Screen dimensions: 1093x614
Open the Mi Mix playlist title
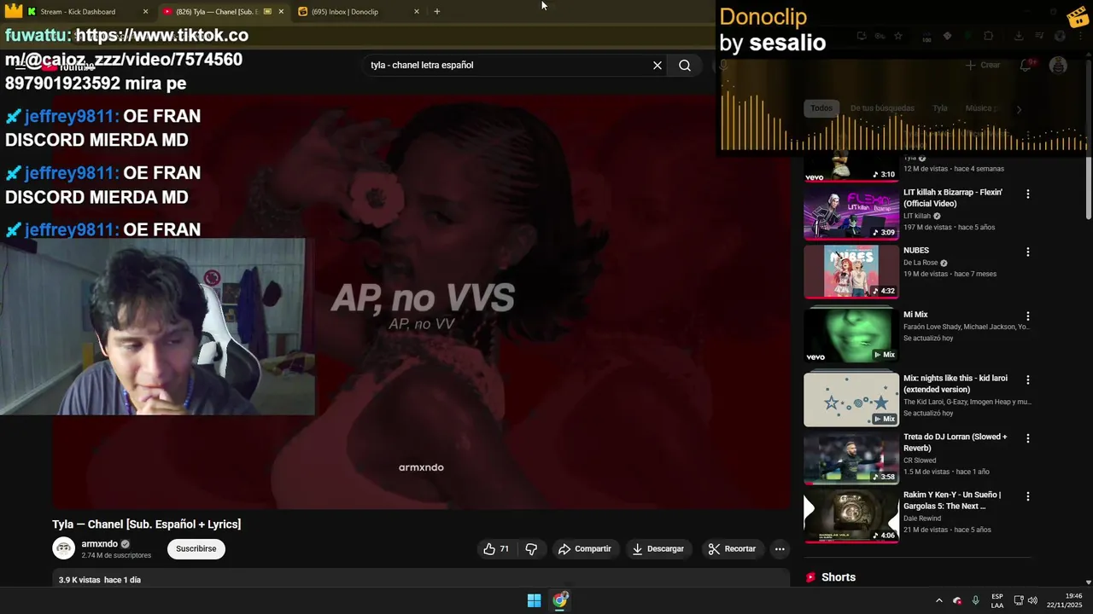click(915, 315)
